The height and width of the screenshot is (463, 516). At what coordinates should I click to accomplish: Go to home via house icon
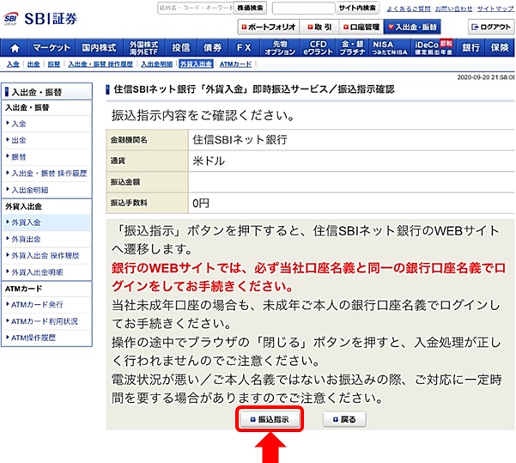tap(14, 47)
